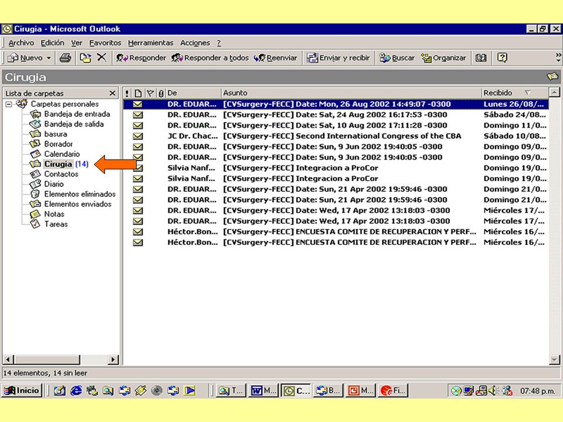Click Recibido column sort arrow
Image resolution: width=563 pixels, height=422 pixels.
[527, 93]
